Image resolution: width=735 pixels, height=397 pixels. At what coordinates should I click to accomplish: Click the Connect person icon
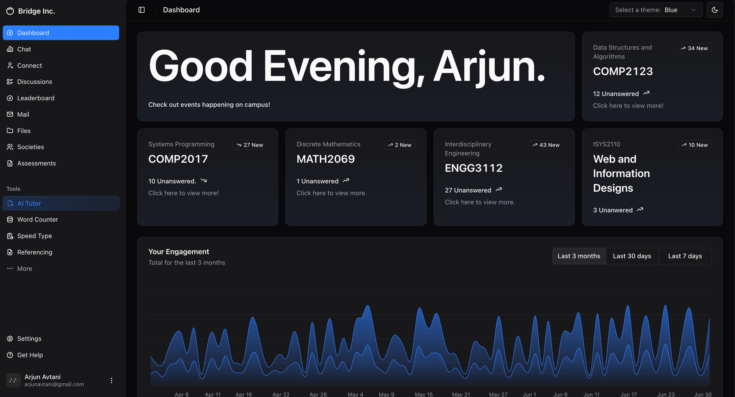click(10, 65)
